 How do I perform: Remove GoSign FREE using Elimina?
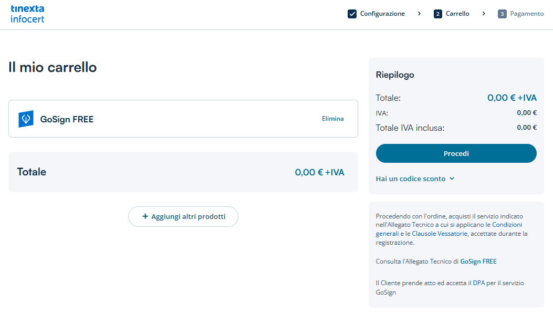click(332, 119)
